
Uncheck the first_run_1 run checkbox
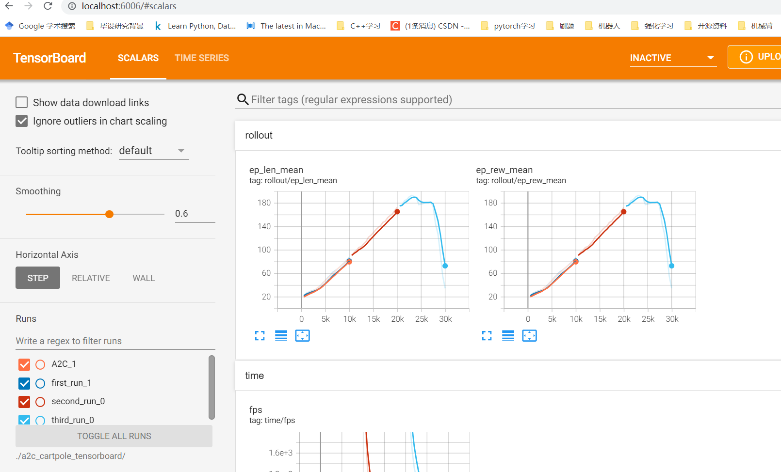tap(24, 383)
